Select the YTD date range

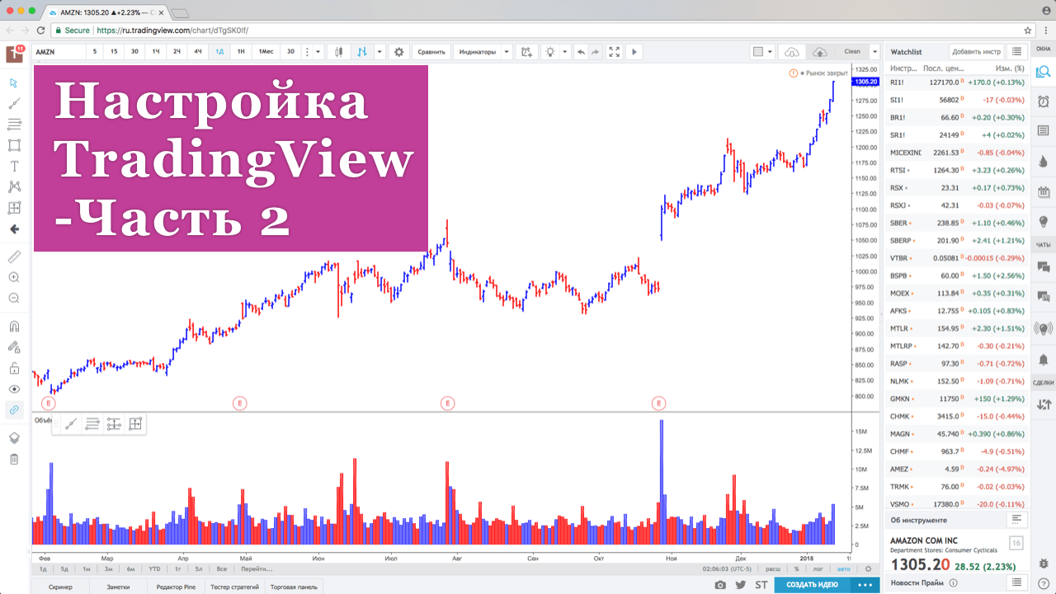[x=154, y=569]
